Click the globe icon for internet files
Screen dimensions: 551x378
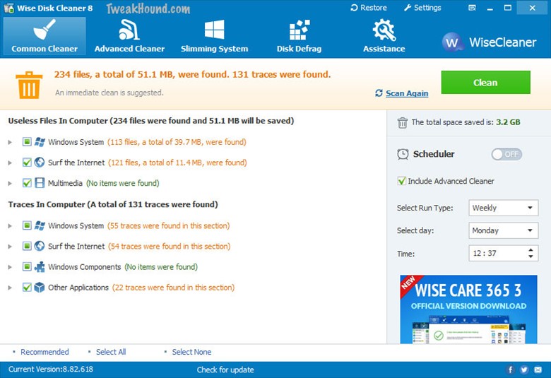pyautogui.click(x=40, y=162)
